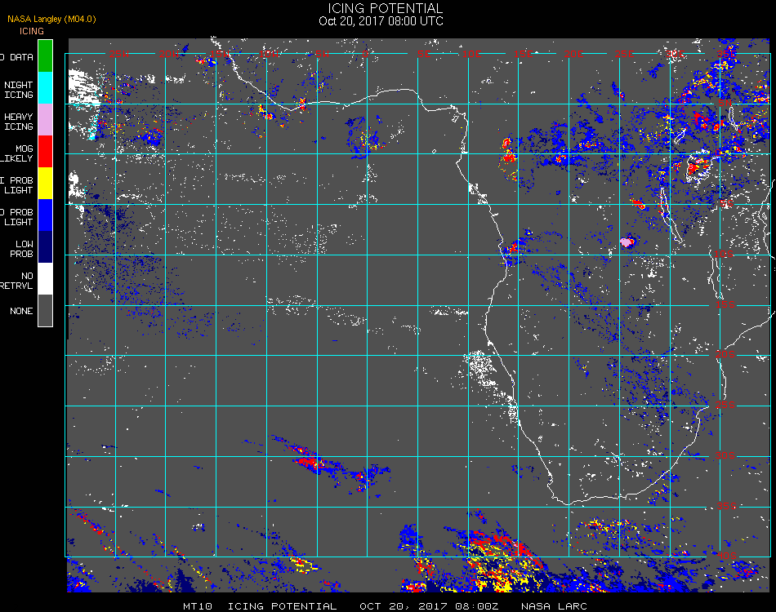Click the pink heavy icing blob on map
Screen dimensions: 776x612
pos(627,242)
